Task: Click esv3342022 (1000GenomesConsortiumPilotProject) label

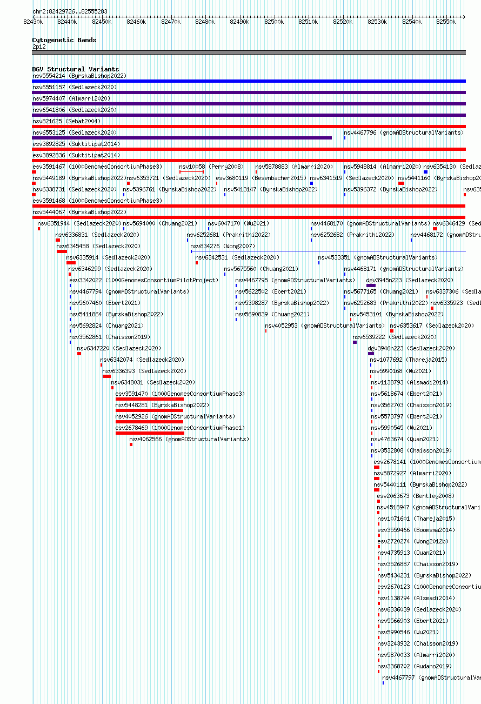Action: 144,281
